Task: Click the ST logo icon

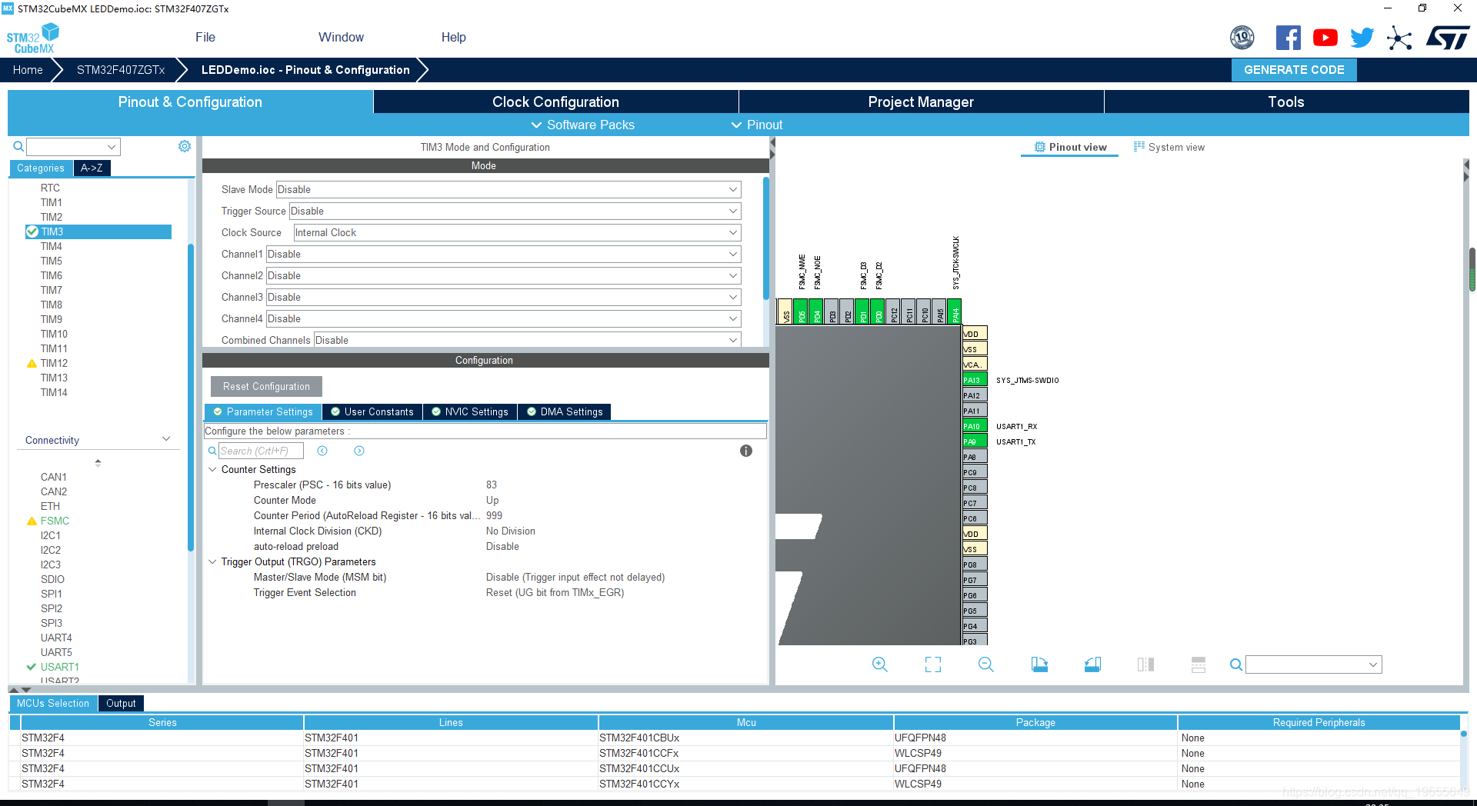Action: coord(1448,38)
